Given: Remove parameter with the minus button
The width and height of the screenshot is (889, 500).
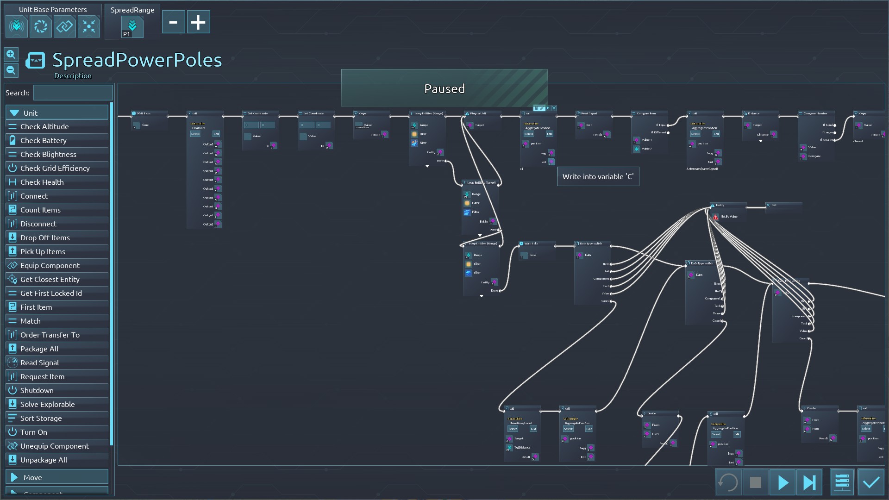Looking at the screenshot, I should (173, 22).
